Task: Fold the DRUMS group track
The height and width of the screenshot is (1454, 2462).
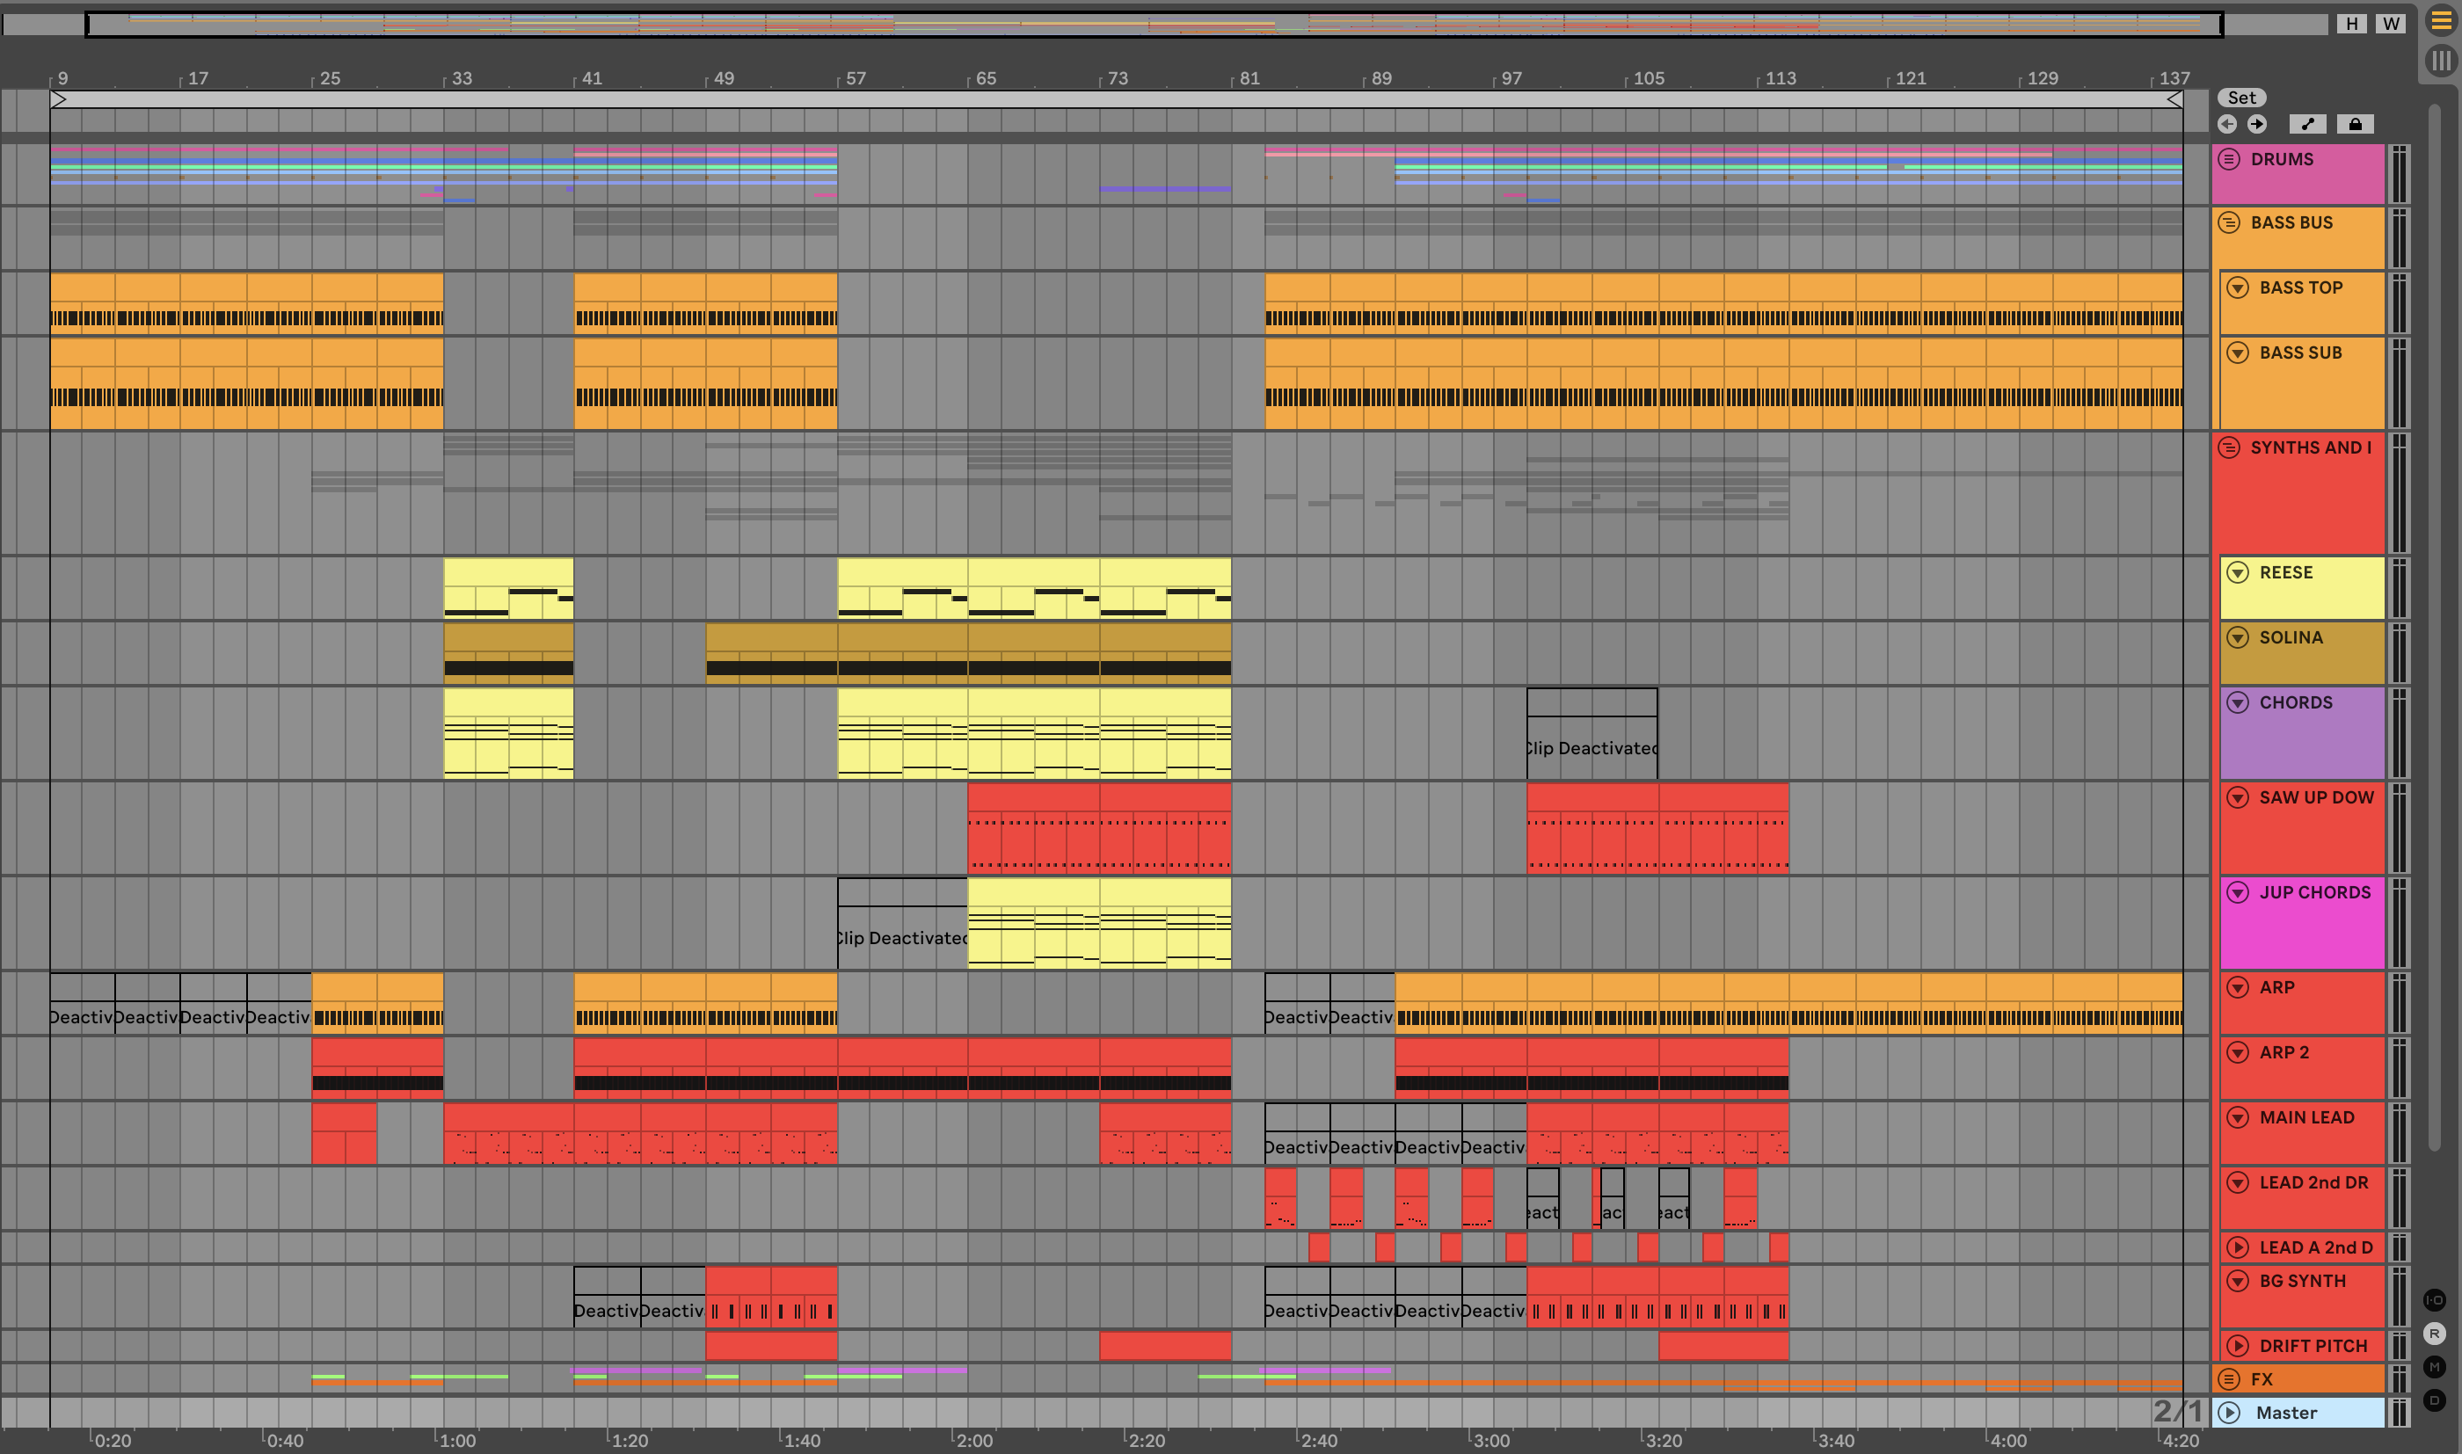Action: (x=2229, y=159)
